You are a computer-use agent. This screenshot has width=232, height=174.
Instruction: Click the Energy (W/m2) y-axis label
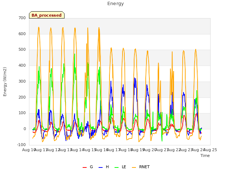click(5, 82)
